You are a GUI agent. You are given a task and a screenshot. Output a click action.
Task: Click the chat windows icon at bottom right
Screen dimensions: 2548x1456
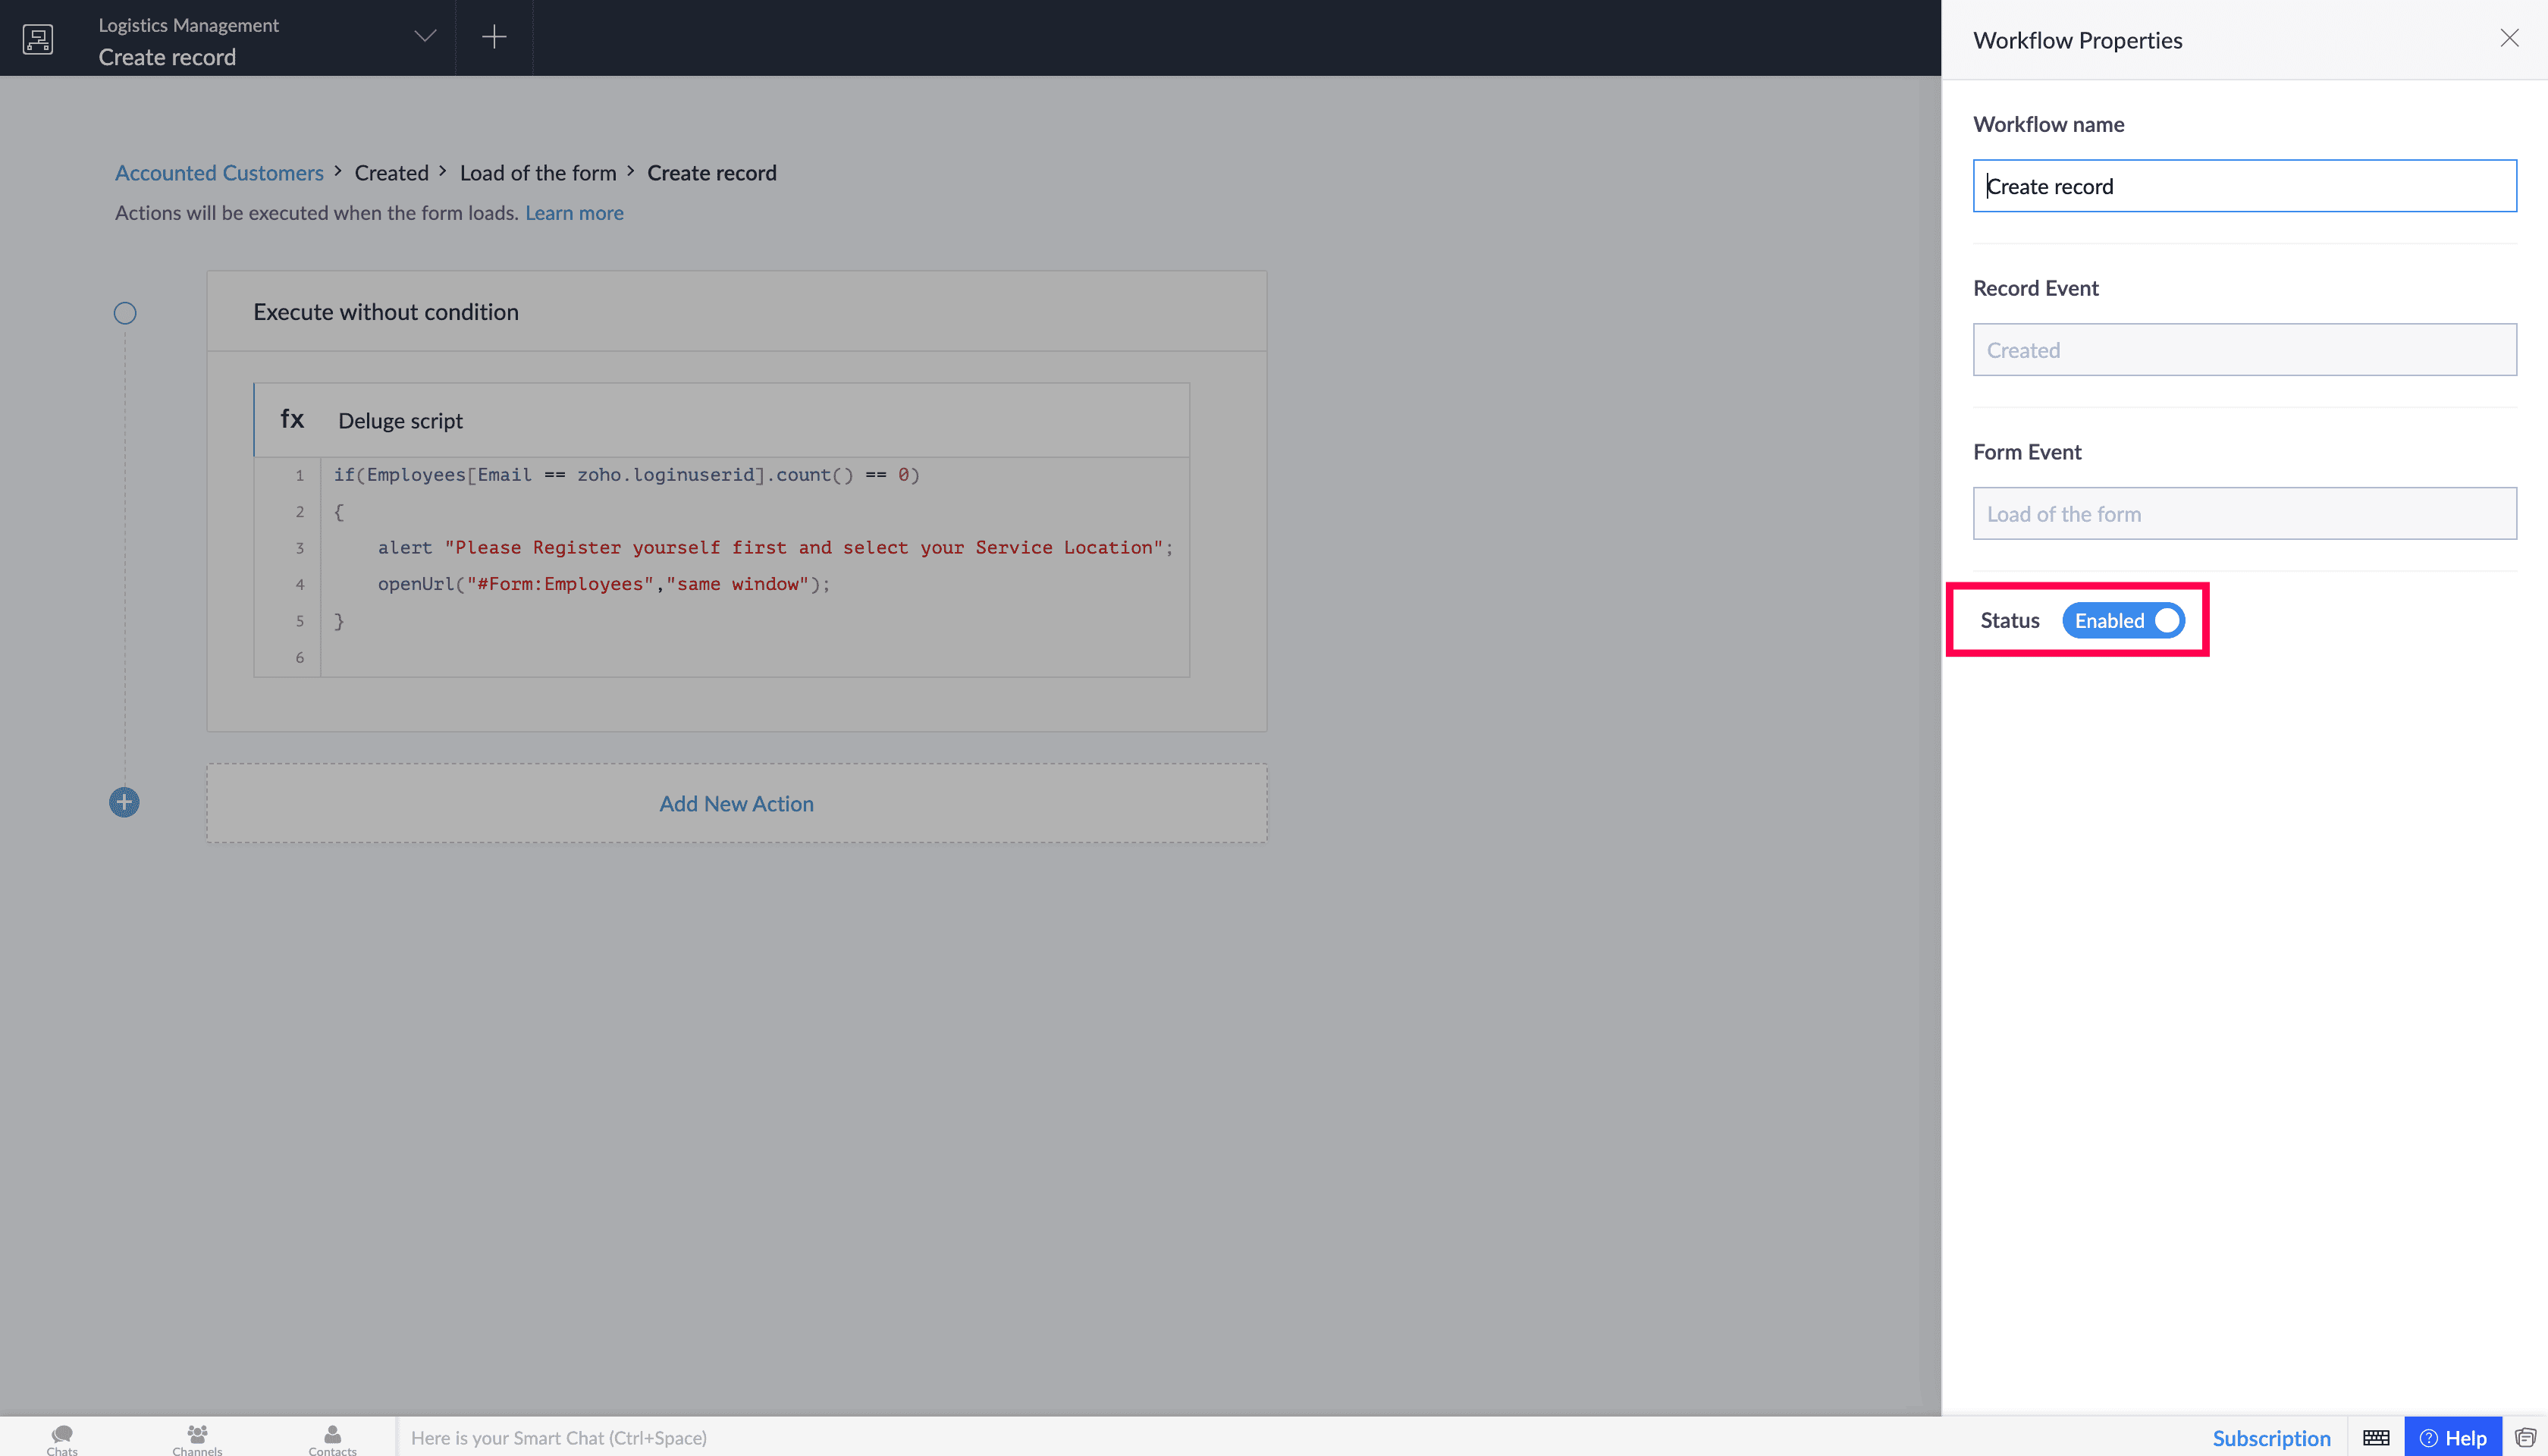[2525, 1438]
